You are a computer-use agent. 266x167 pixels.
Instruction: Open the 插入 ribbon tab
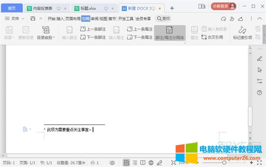pos(60,19)
